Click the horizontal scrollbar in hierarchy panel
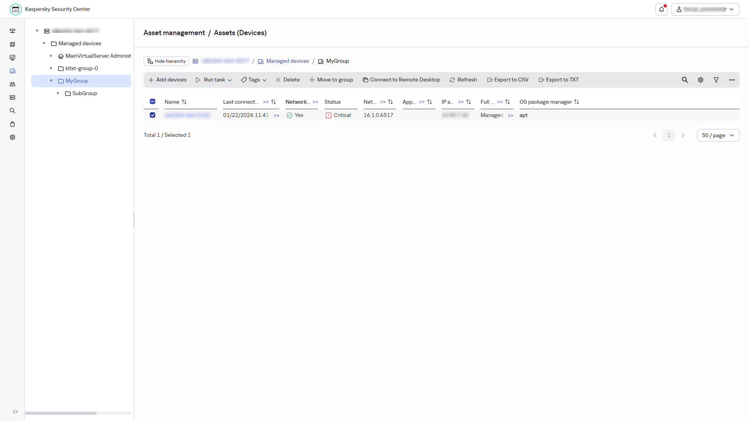This screenshot has height=421, width=749. click(x=61, y=413)
